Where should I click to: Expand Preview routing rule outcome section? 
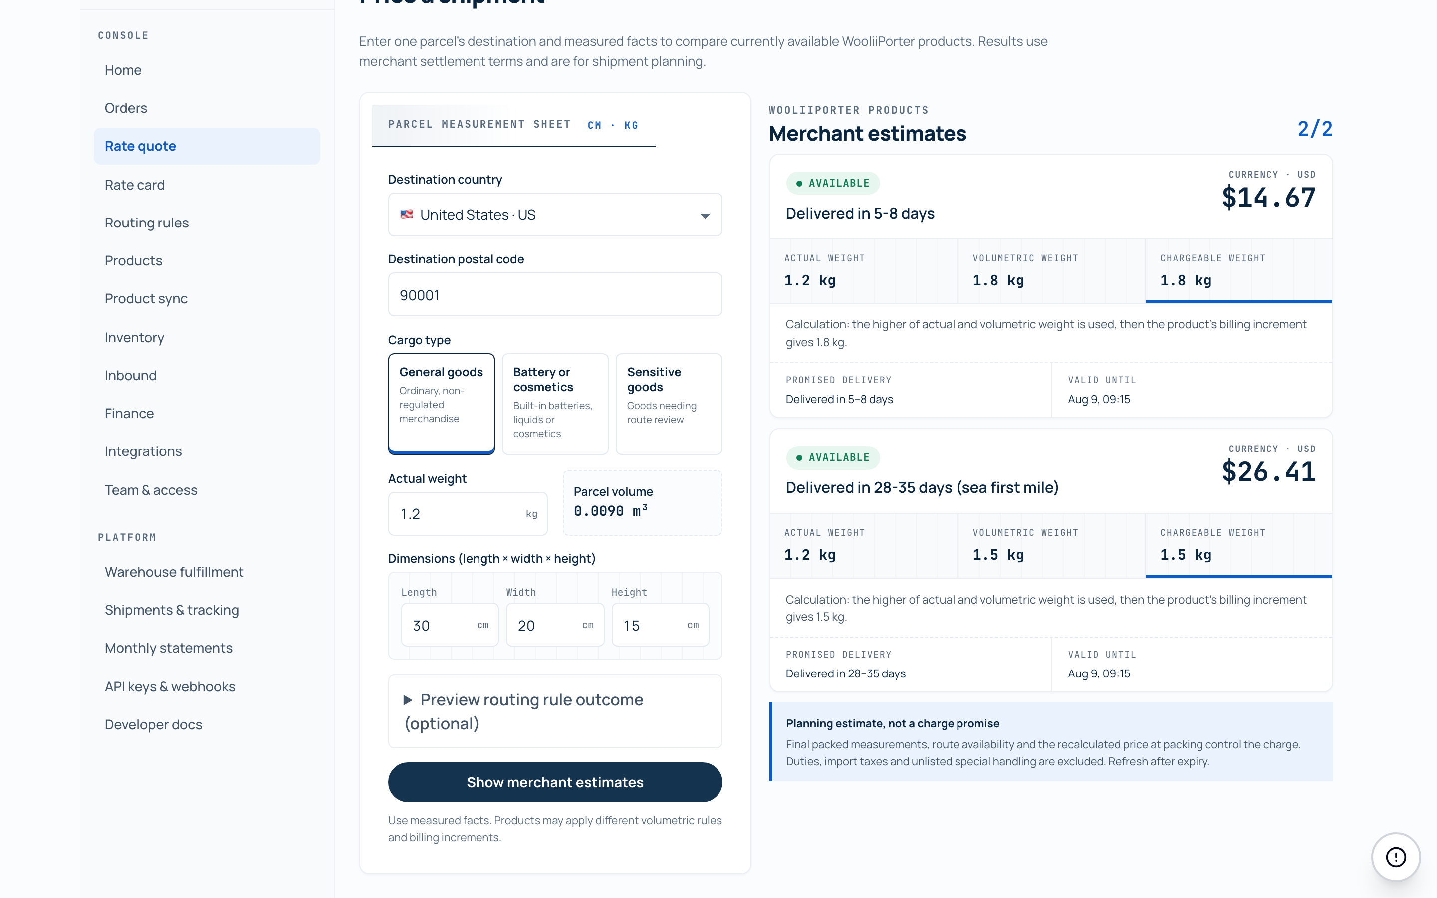pos(555,711)
